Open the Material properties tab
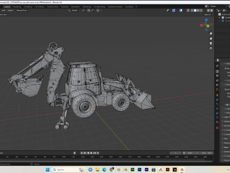 [217, 122]
